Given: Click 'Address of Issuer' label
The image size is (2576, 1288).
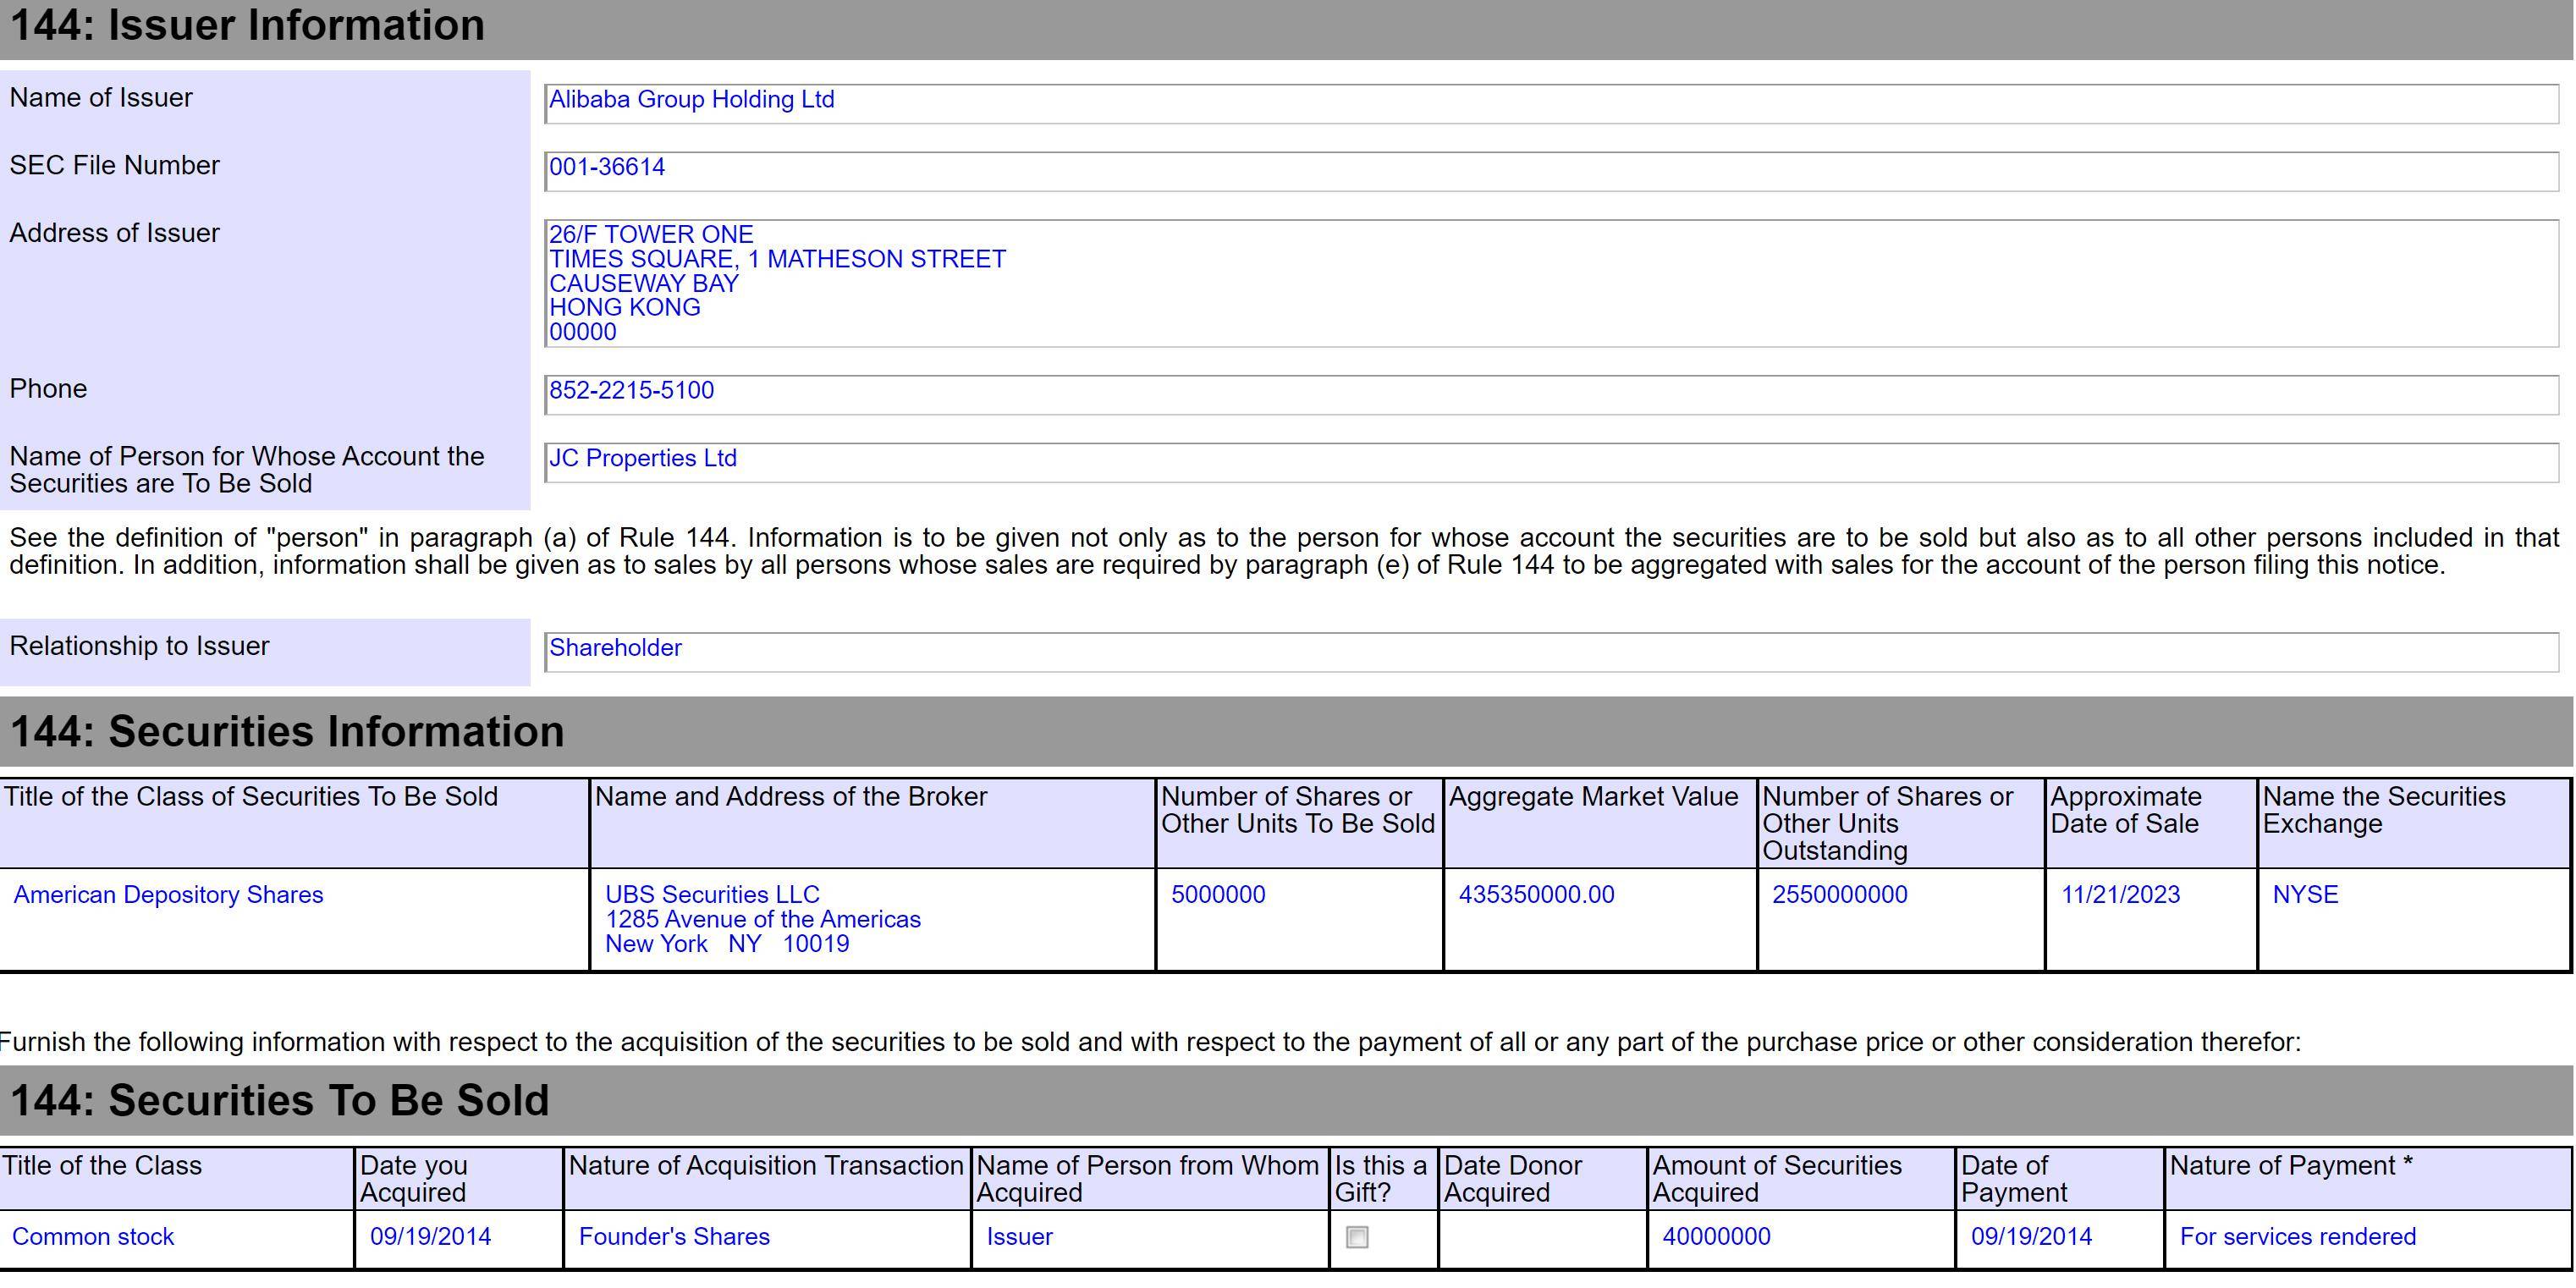Looking at the screenshot, I should click(114, 233).
